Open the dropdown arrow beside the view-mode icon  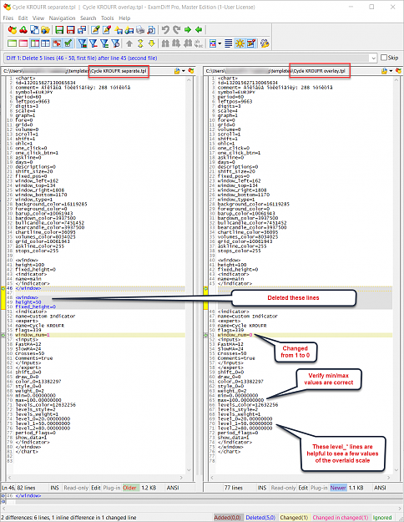tap(220, 43)
